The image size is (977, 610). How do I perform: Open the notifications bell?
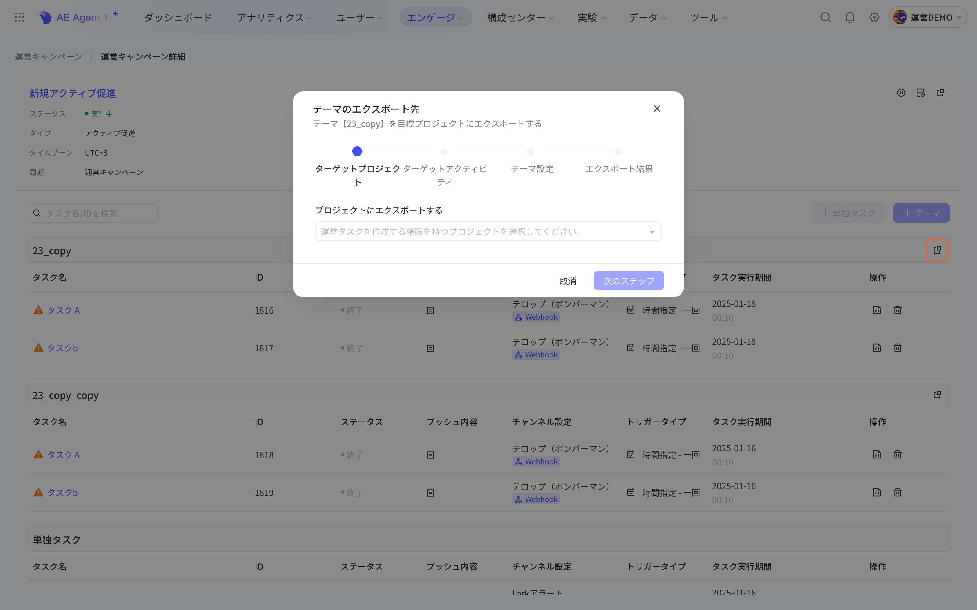tap(850, 17)
